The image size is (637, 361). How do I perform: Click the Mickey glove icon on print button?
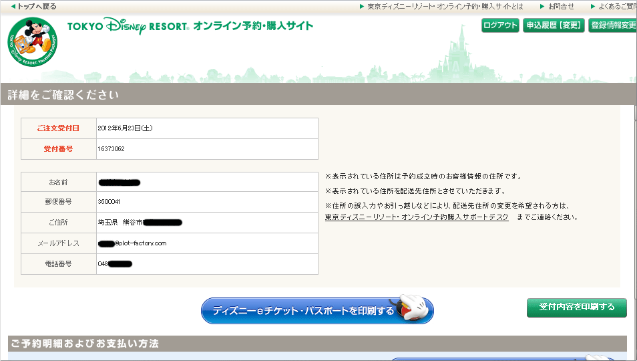tap(411, 307)
